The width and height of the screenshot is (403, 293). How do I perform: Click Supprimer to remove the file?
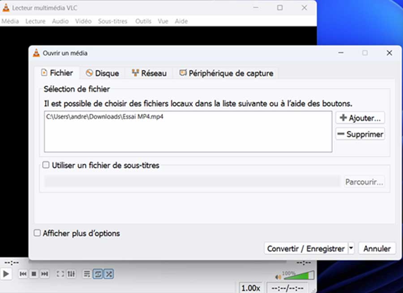[360, 134]
